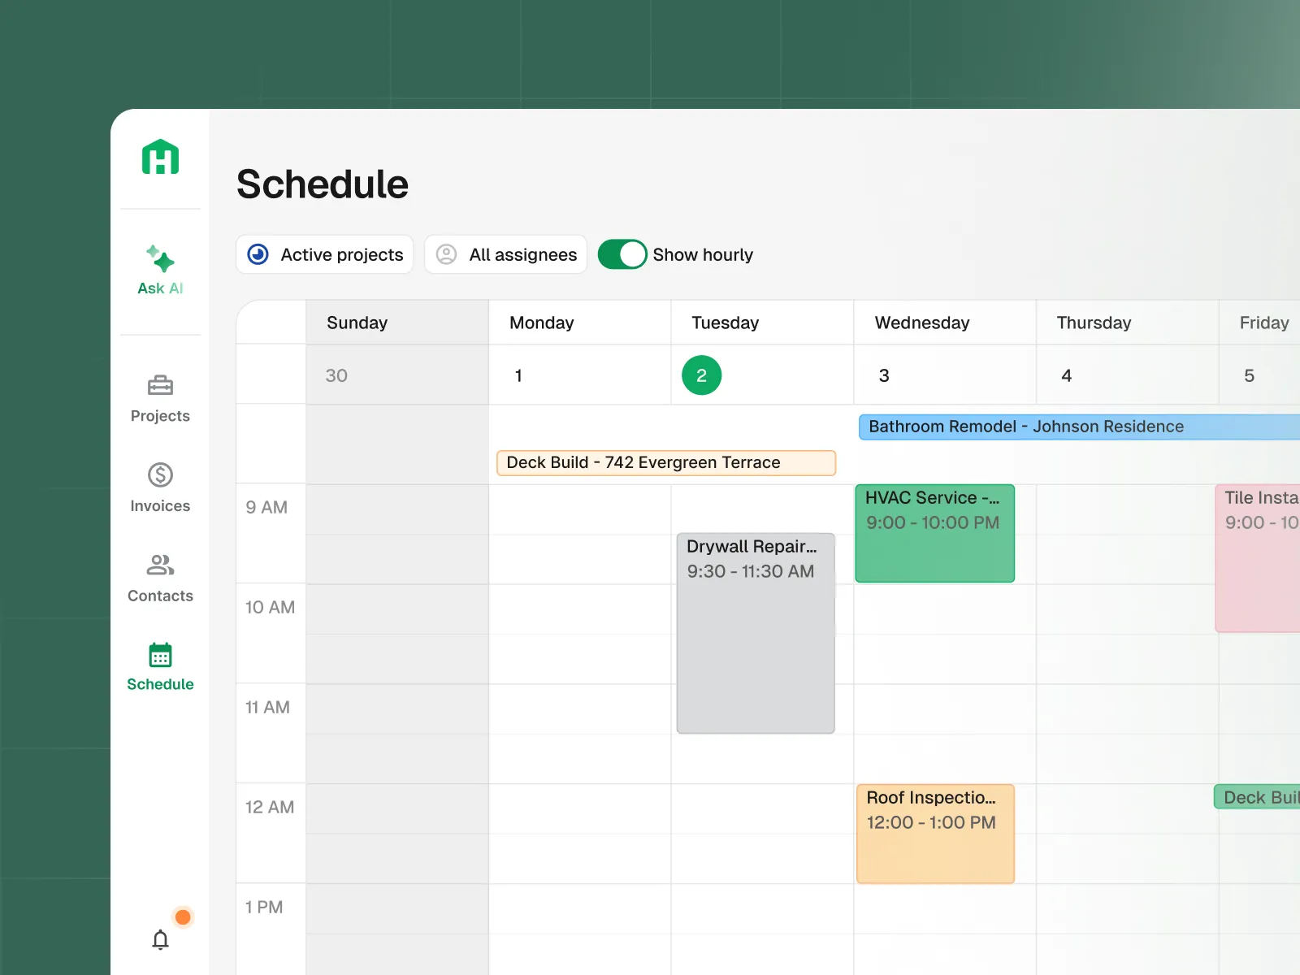Open the Drywall Repair event

[x=756, y=633]
